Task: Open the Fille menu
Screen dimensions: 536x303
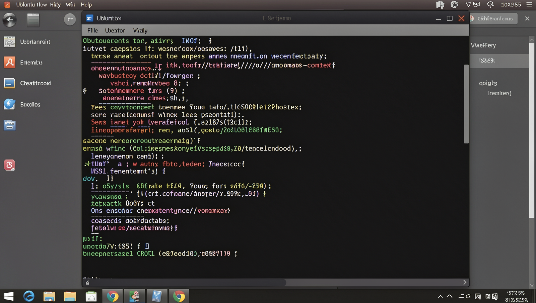Action: point(92,30)
